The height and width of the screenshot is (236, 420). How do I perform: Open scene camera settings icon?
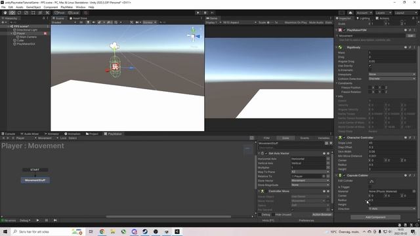[x=137, y=22]
